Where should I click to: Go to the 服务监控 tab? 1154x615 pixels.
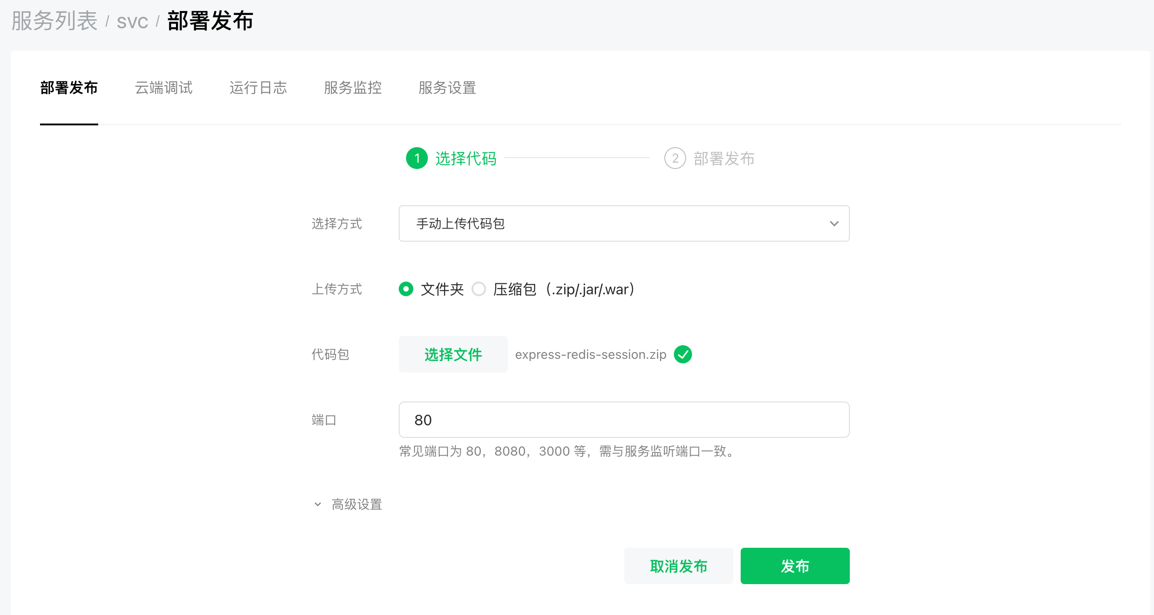pyautogui.click(x=353, y=88)
